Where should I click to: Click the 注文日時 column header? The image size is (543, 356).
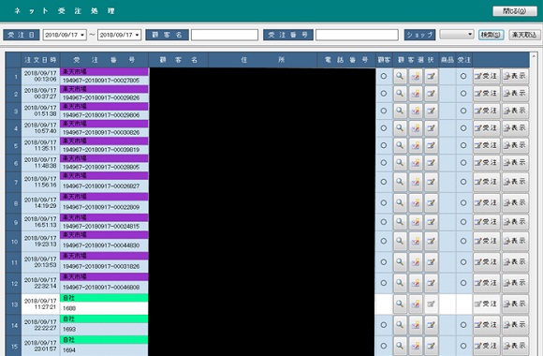[x=40, y=60]
